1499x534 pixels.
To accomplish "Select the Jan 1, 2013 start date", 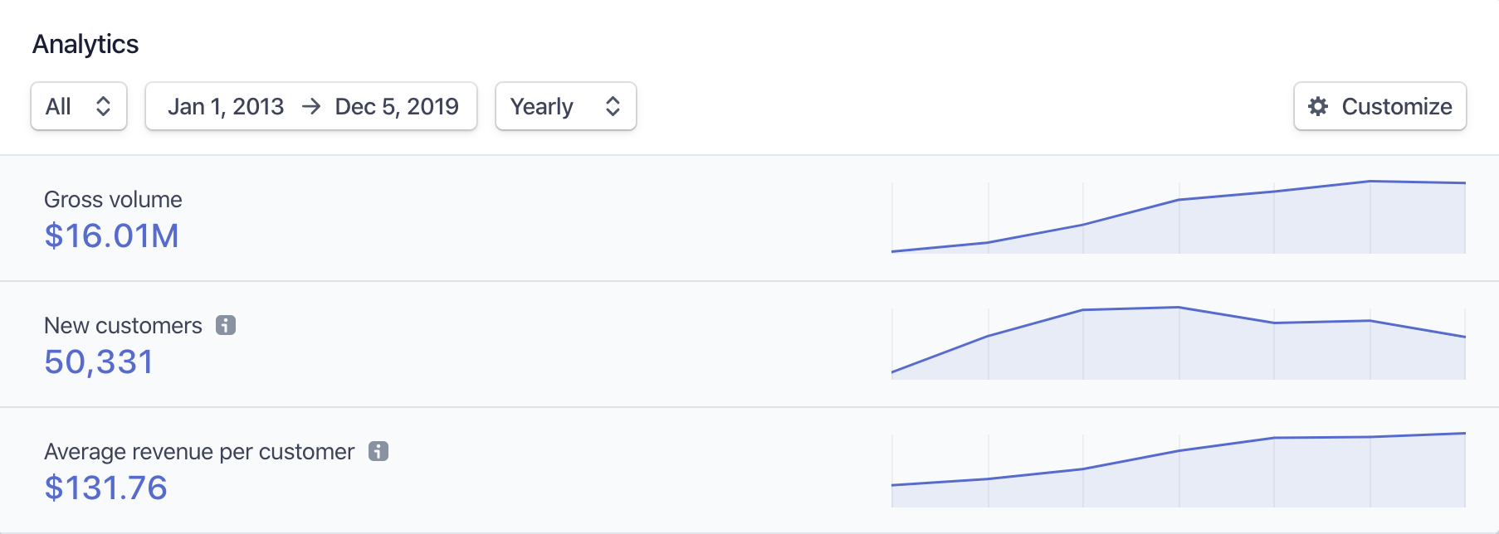I will [226, 106].
